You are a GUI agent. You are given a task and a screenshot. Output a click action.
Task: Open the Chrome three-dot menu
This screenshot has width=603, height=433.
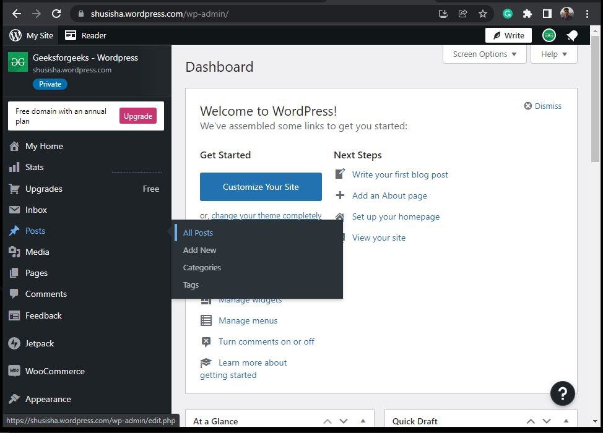pos(588,14)
